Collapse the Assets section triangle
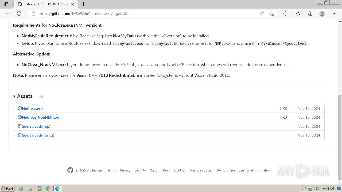Image resolution: width=342 pixels, height=192 pixels. pos(14,97)
